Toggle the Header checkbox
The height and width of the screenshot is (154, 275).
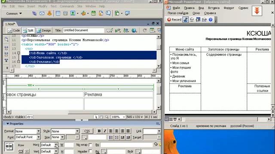click(90, 151)
